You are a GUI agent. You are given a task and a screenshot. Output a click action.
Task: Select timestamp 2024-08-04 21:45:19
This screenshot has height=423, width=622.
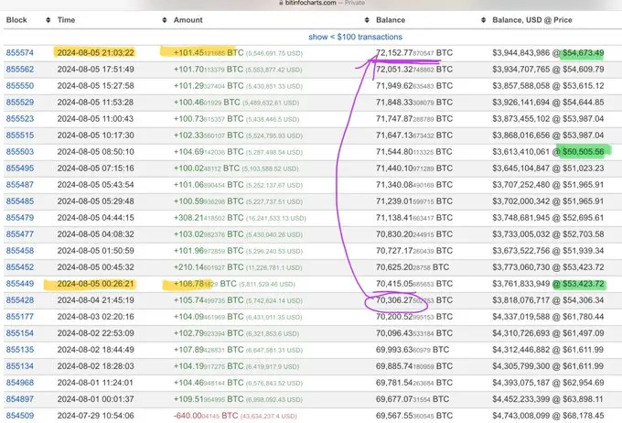(96, 300)
